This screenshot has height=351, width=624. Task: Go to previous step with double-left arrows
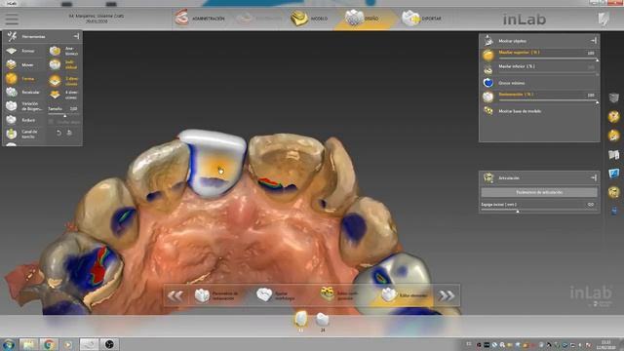175,295
